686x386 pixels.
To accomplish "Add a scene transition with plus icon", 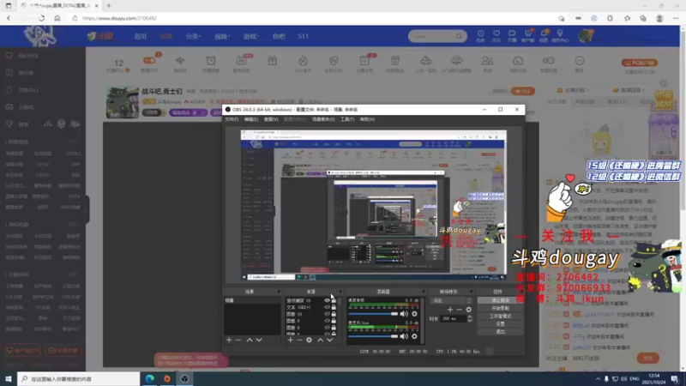I will [449, 310].
